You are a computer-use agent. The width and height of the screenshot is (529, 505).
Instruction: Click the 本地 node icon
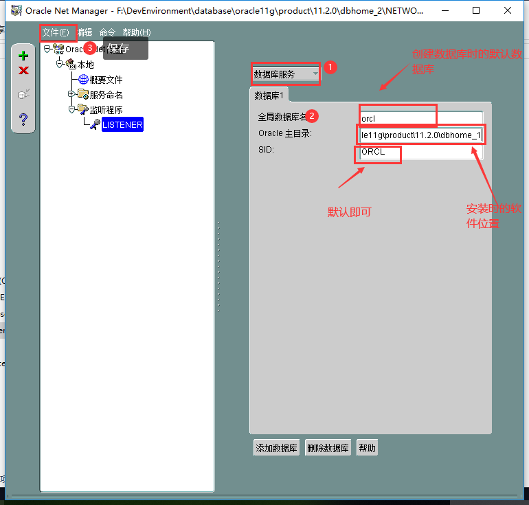pyautogui.click(x=71, y=64)
